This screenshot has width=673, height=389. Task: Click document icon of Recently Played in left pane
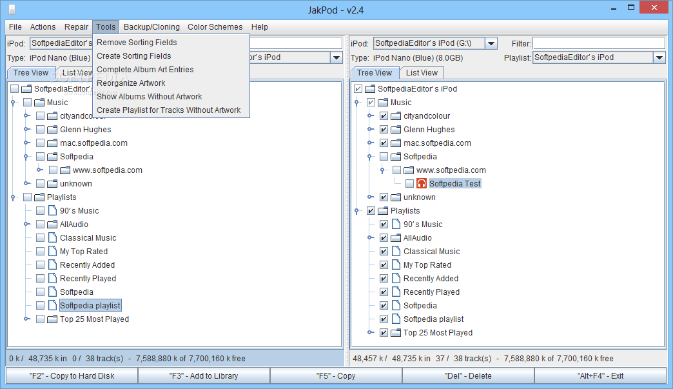click(x=52, y=278)
